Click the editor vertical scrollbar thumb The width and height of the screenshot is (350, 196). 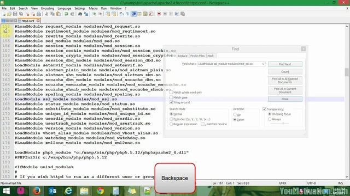346,72
